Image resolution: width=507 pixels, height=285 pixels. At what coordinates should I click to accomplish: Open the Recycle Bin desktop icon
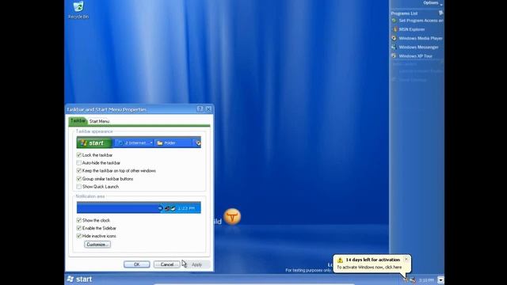[x=78, y=10]
